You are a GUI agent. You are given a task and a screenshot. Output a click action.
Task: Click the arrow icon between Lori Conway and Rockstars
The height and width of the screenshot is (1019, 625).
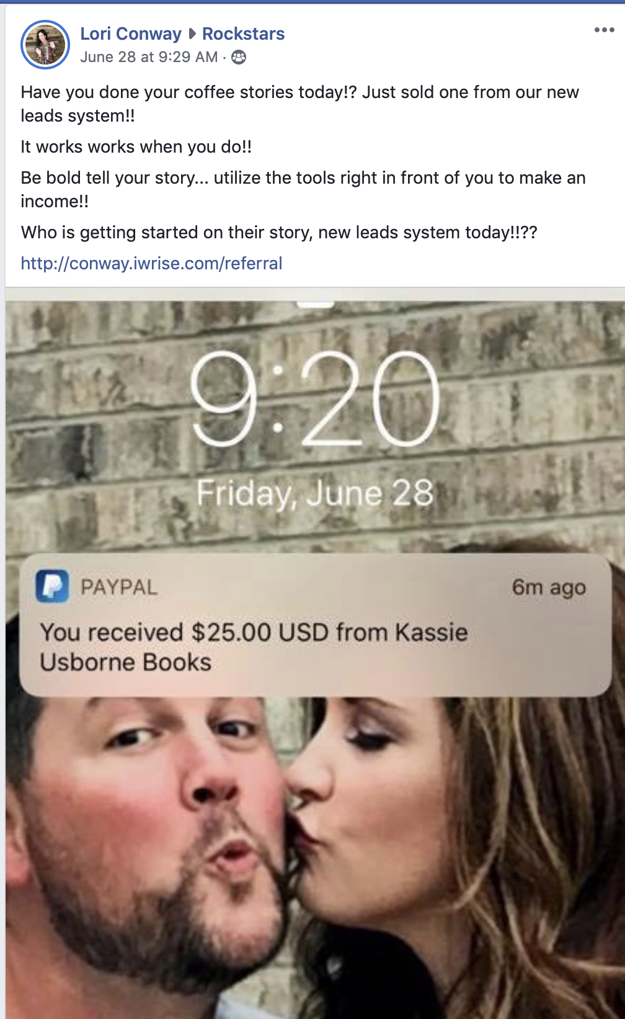192,34
